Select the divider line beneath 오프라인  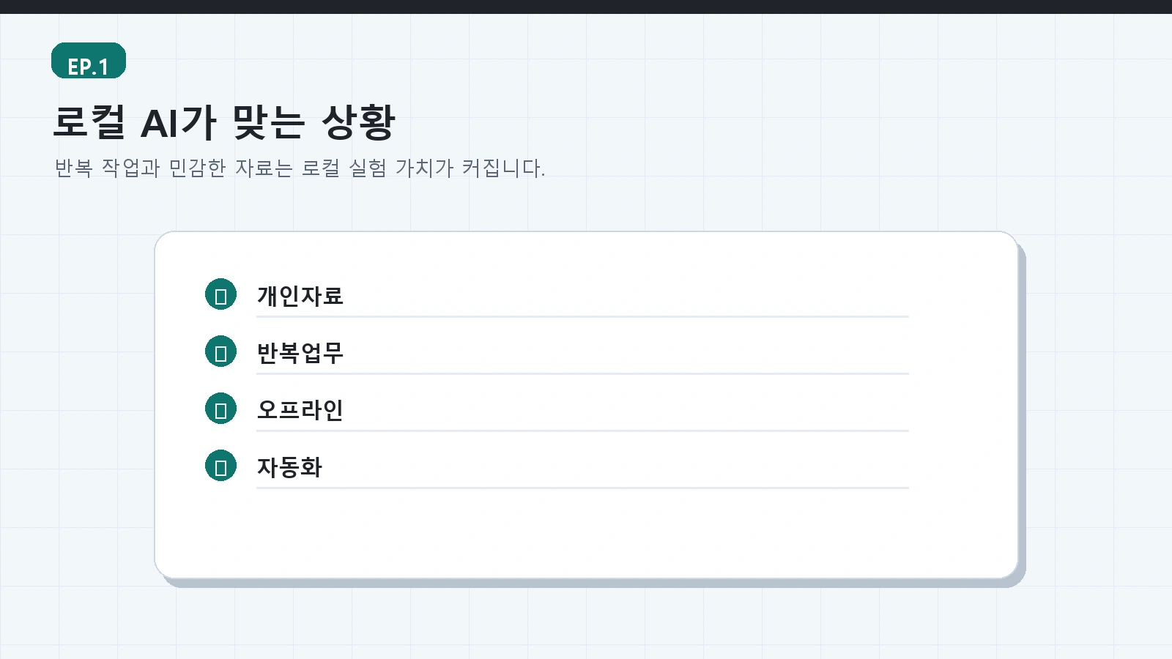coord(582,431)
